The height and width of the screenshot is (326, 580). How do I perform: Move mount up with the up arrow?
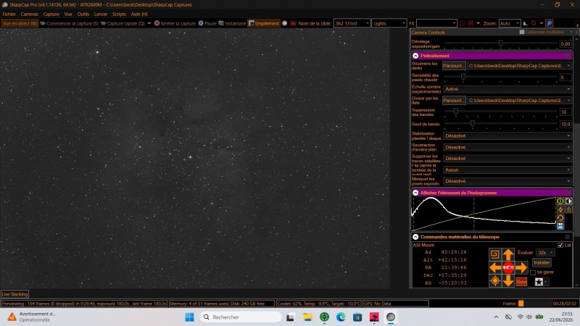[x=508, y=254]
